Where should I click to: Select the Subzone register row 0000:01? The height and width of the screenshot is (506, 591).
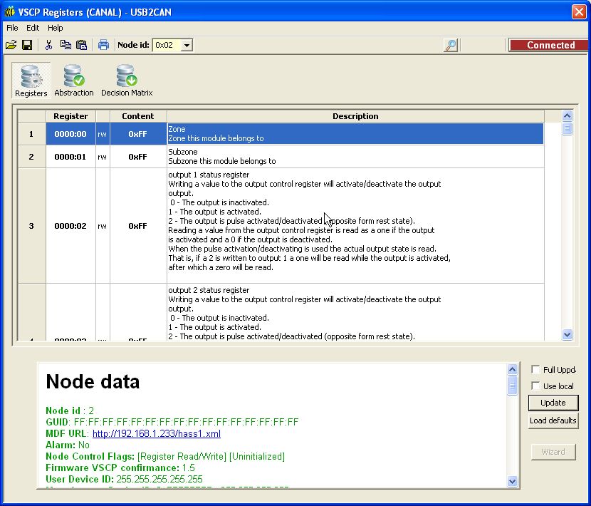(x=70, y=157)
